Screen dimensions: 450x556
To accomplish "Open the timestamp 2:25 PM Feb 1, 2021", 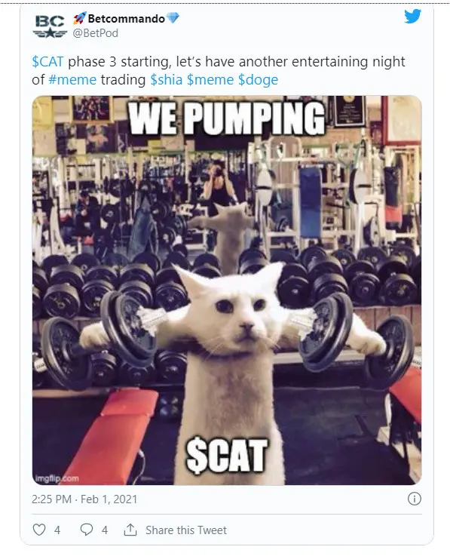I will (x=84, y=499).
